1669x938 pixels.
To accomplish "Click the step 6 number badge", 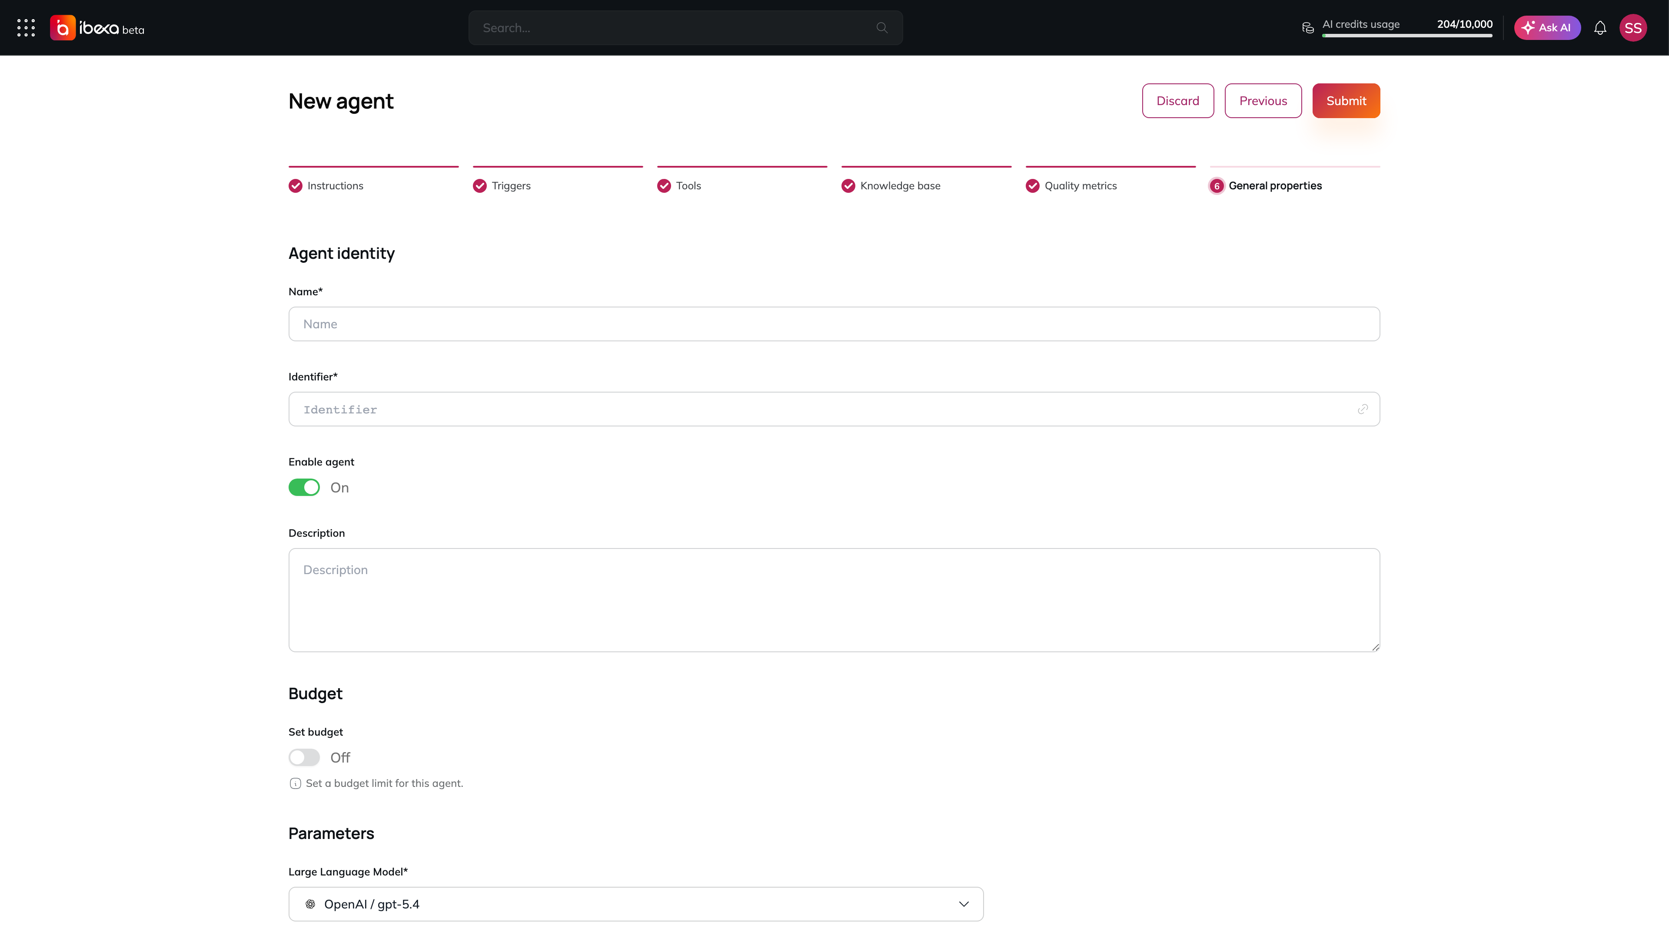I will pos(1217,186).
